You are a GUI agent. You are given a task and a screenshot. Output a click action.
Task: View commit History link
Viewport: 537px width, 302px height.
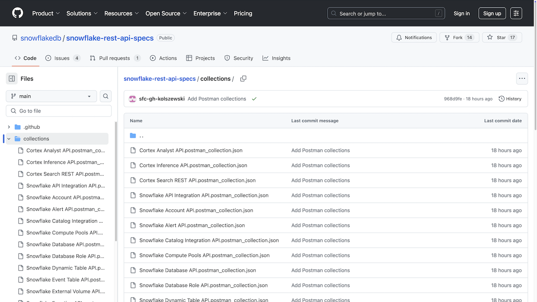pos(510,99)
